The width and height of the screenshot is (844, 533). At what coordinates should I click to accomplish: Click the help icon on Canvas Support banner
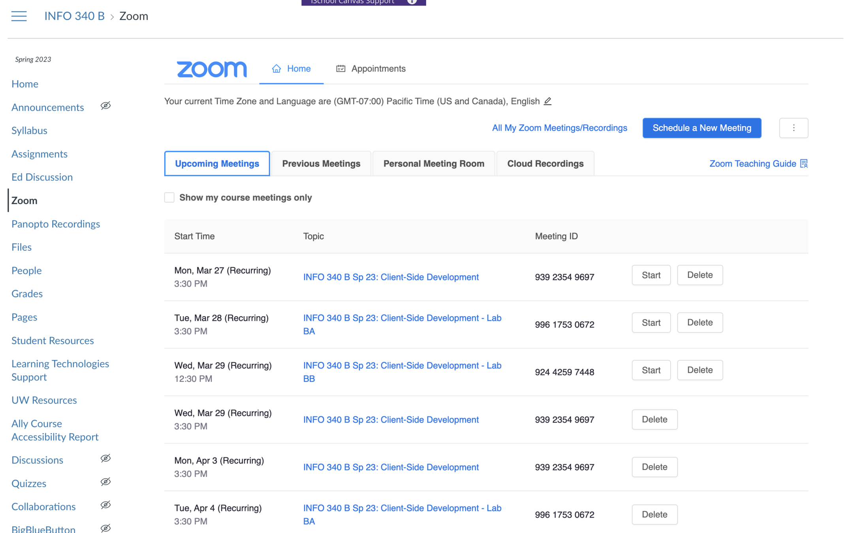[412, 2]
